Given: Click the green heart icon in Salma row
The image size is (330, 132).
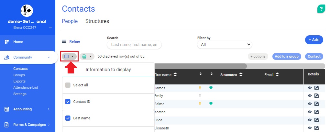Looking at the screenshot, I should 211,104.
